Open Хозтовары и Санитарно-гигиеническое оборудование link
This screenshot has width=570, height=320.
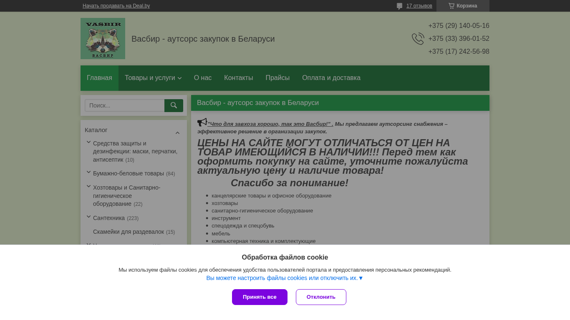(127, 196)
